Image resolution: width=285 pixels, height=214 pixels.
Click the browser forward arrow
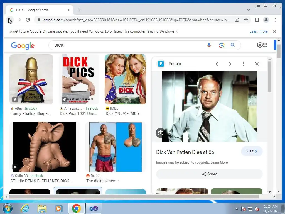click(19, 20)
